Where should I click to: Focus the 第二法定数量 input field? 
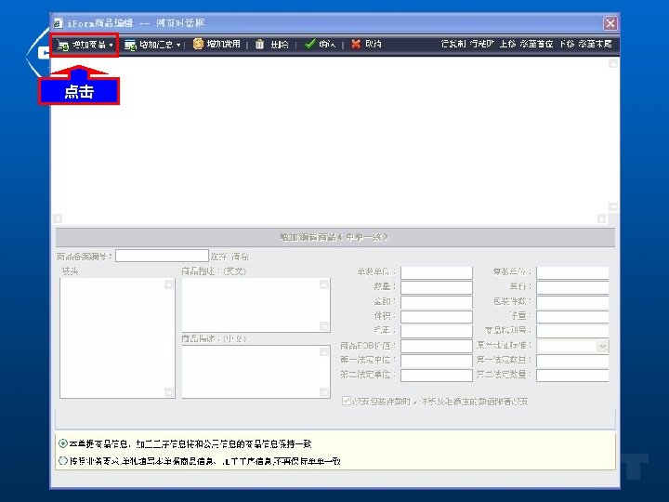click(572, 376)
